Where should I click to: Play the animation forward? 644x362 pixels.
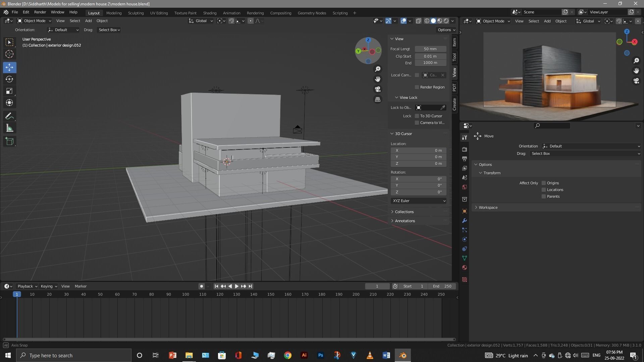(237, 286)
